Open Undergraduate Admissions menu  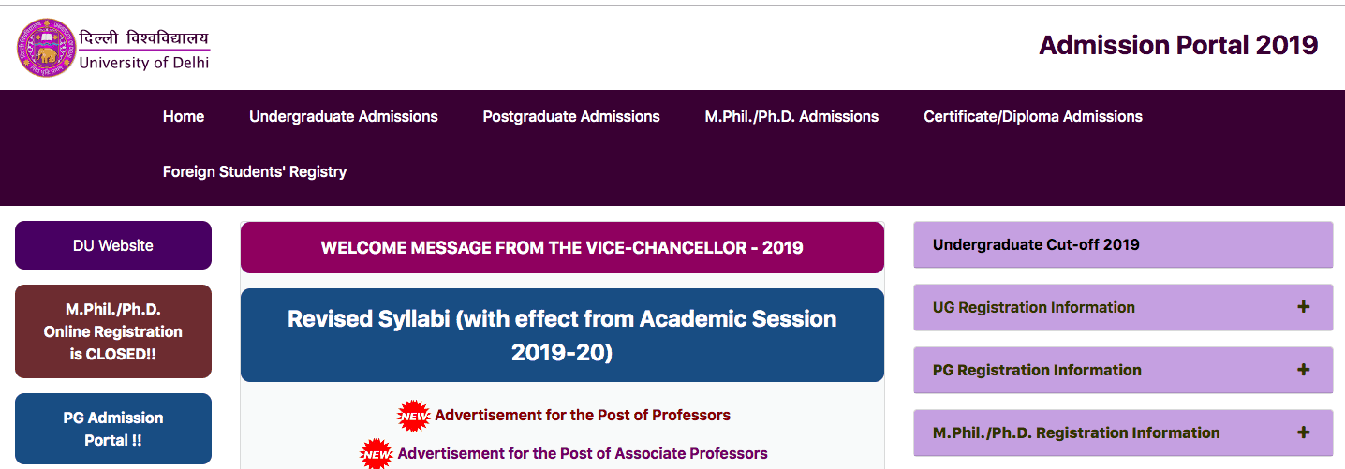(344, 117)
